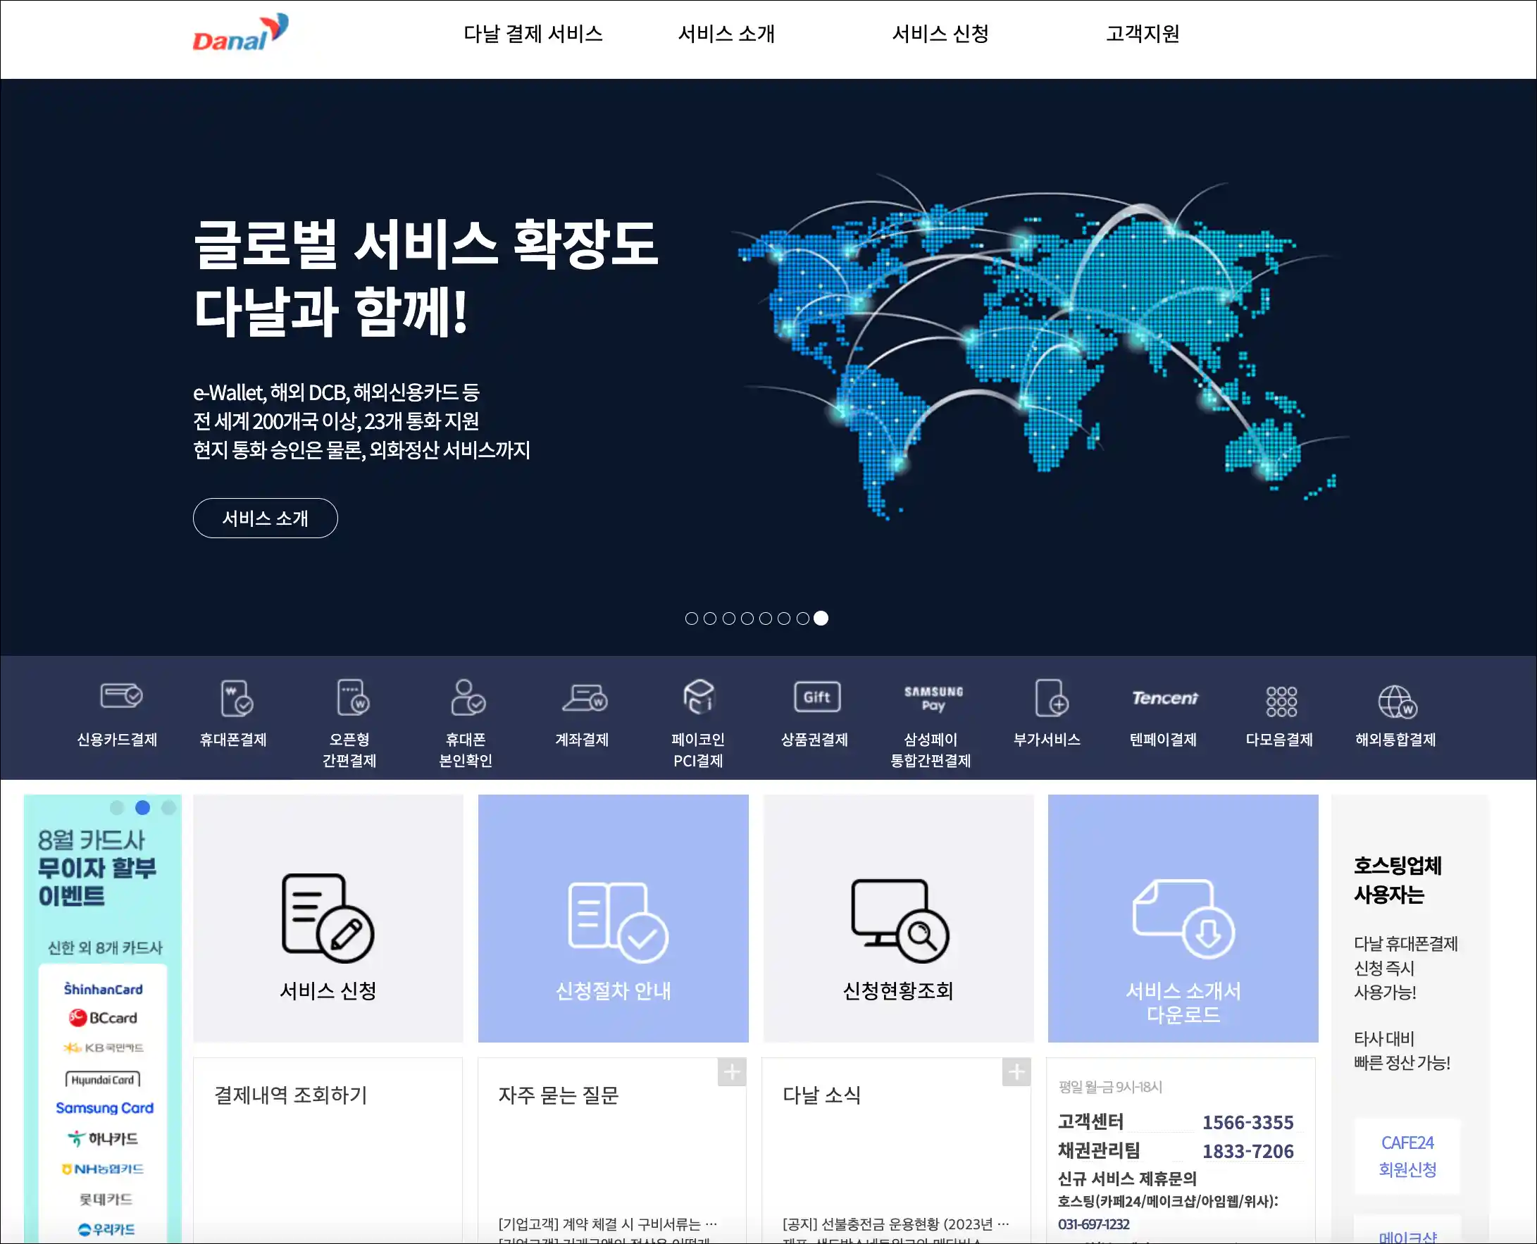
Task: Click BCcard logo in event banner
Action: click(103, 1018)
